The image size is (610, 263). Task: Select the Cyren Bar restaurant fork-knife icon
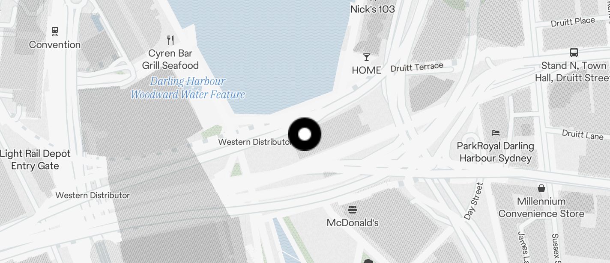(170, 40)
